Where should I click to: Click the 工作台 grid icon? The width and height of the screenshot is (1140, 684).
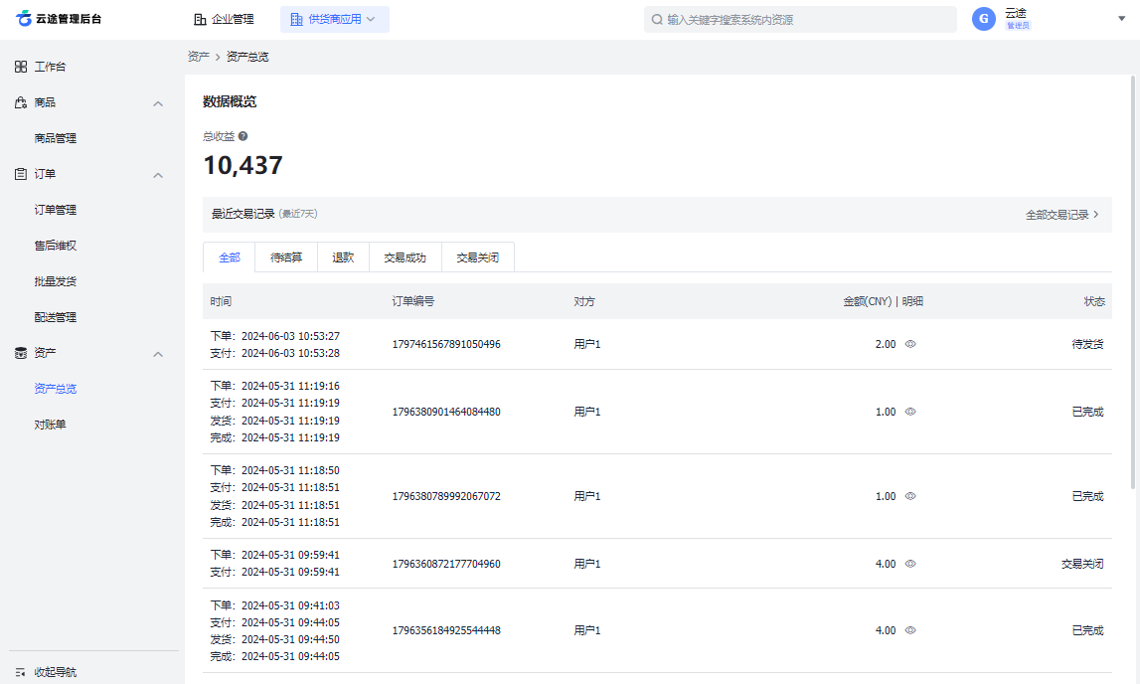(x=20, y=67)
